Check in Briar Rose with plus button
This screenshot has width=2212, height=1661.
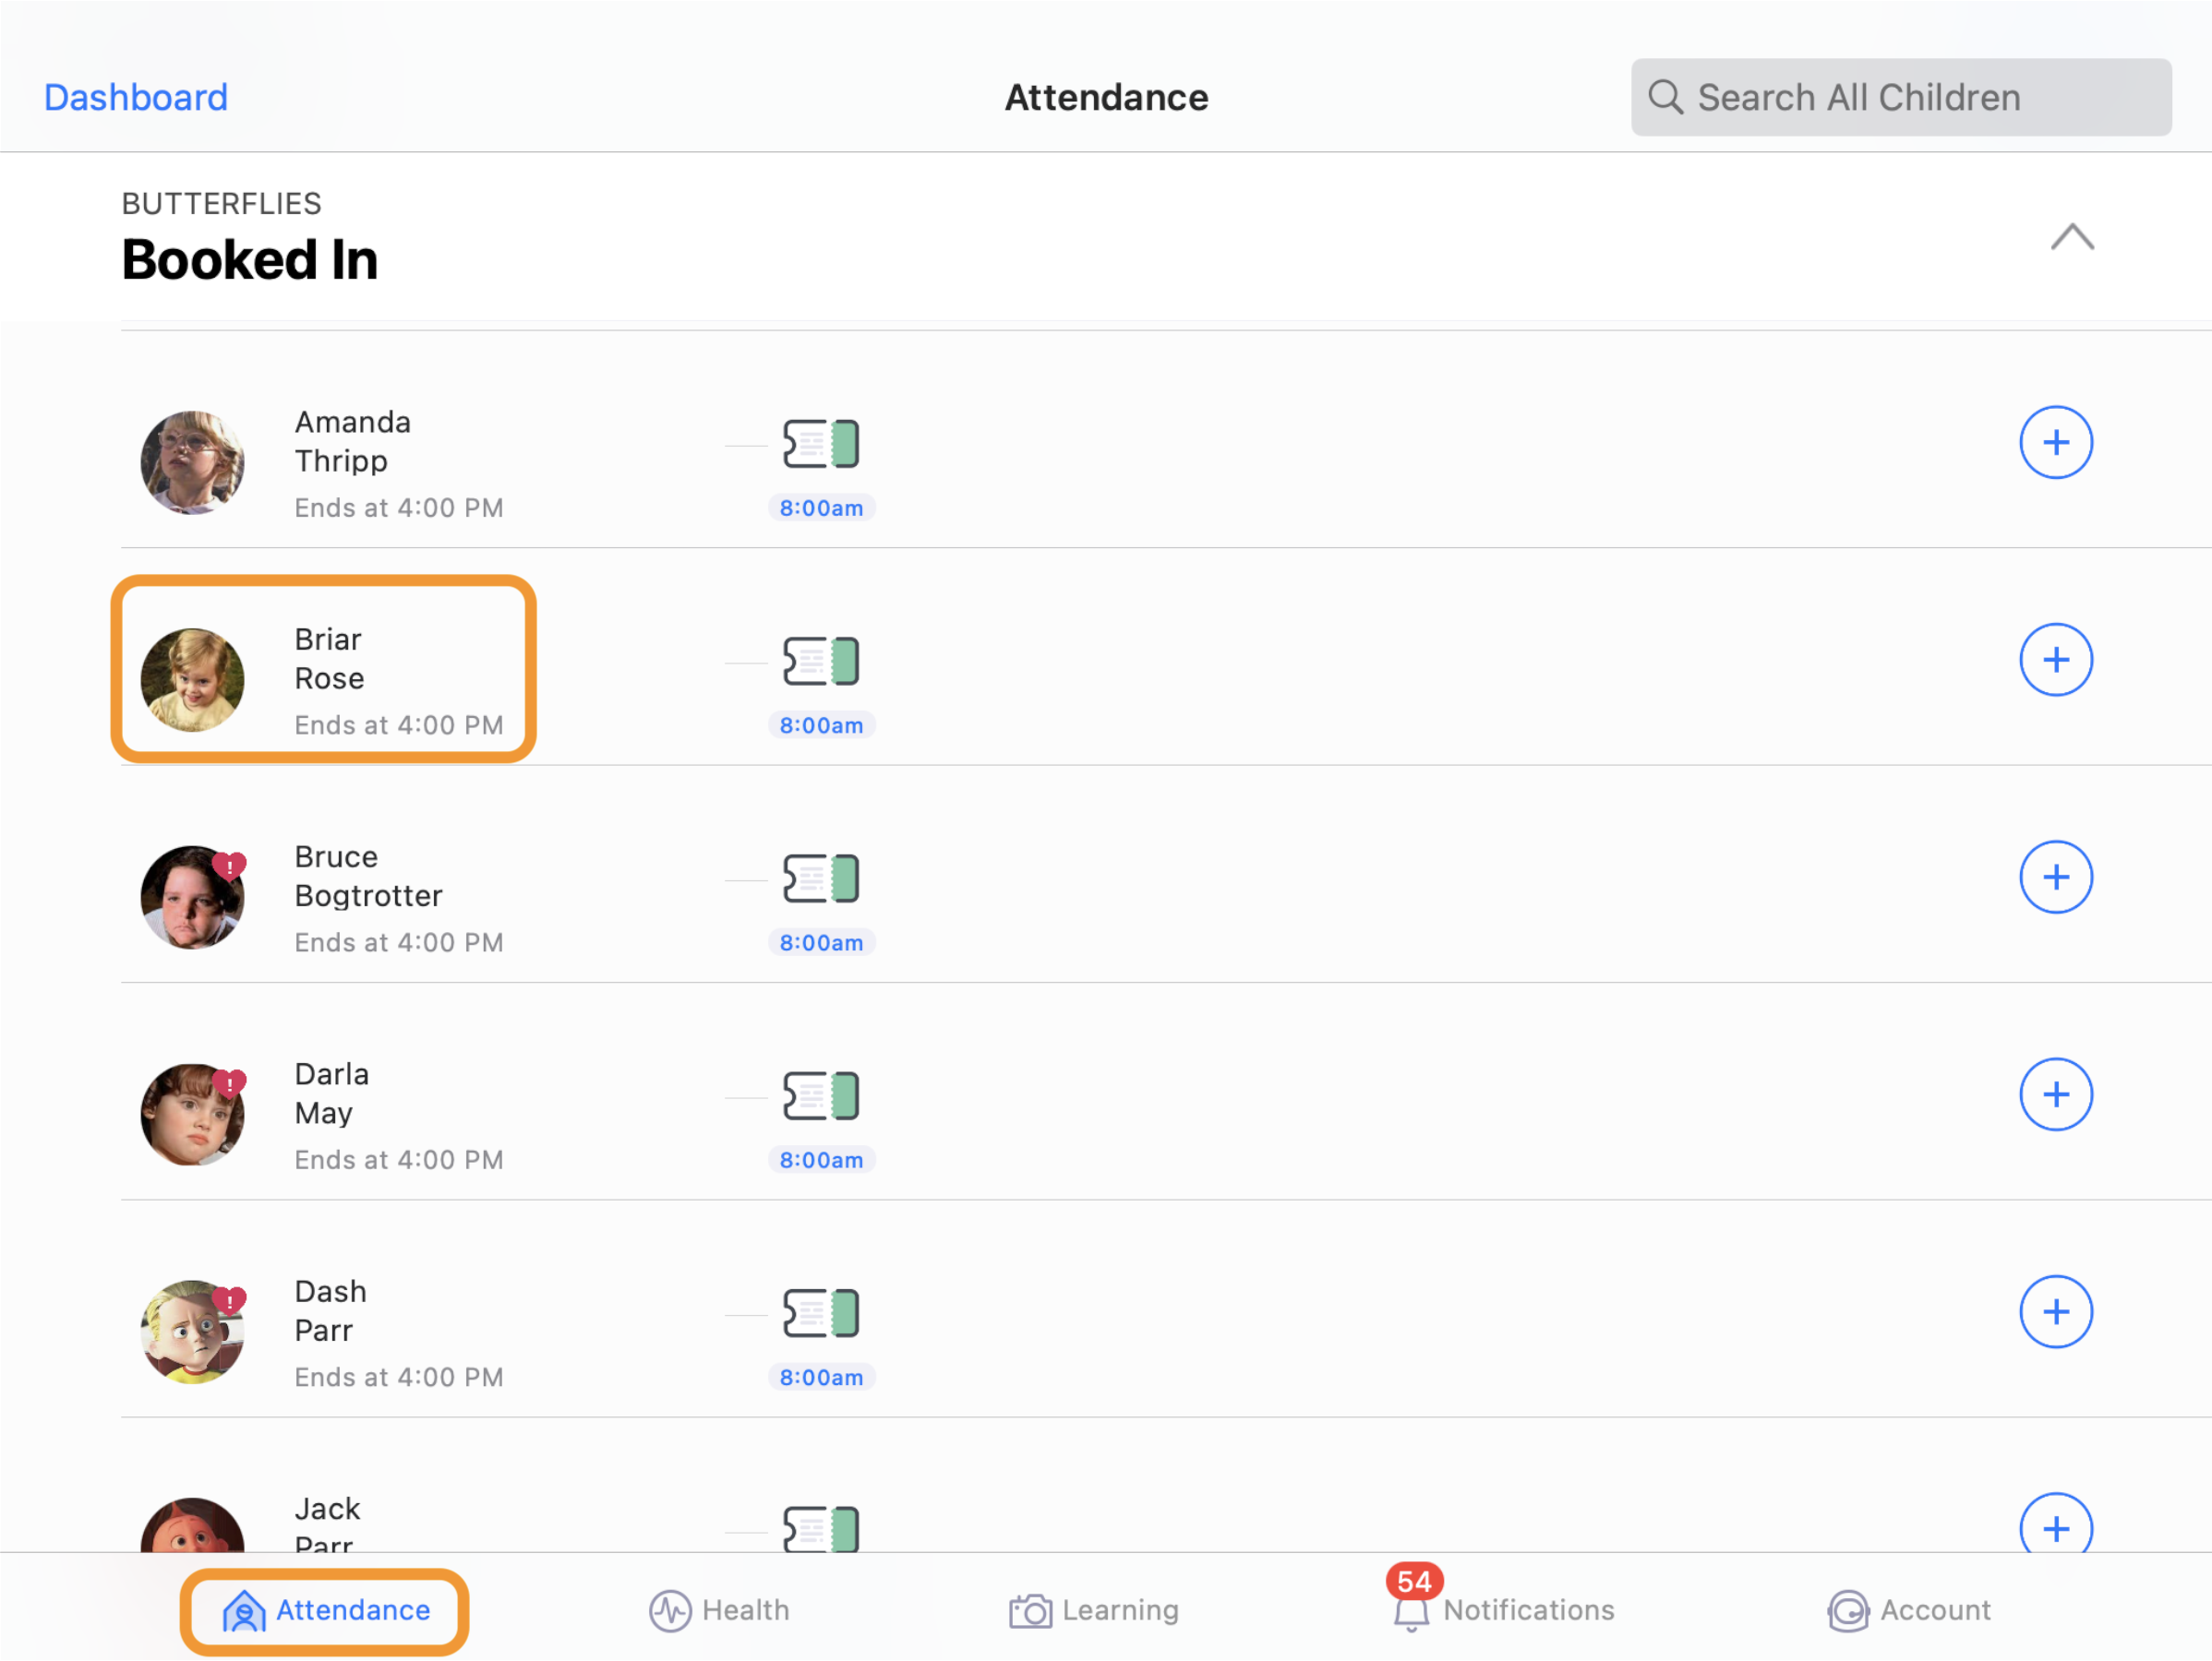pos(2057,660)
